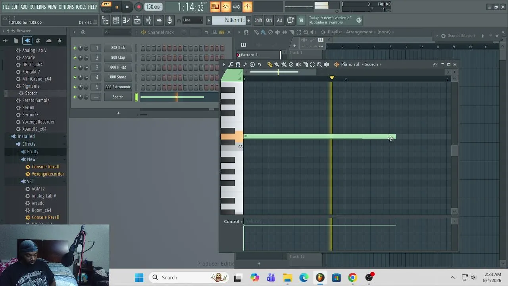The width and height of the screenshot is (508, 286).
Task: Select the Playlist draw pencil tool
Action: tap(256, 32)
